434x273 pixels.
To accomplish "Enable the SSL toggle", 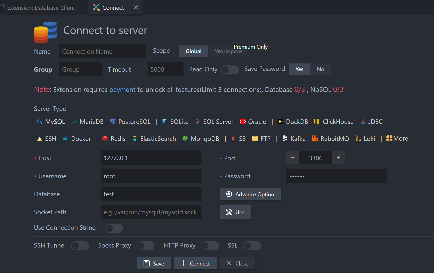I will click(x=252, y=246).
